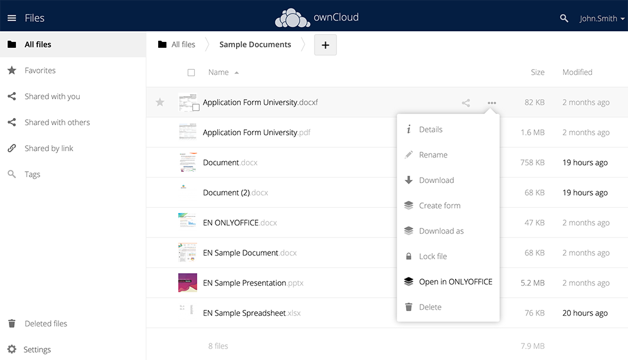
Task: Open Application Form University.docxf file name
Action: point(260,103)
